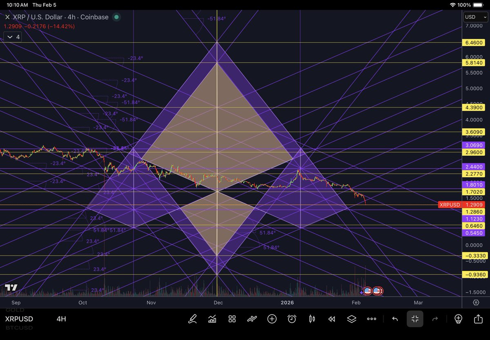Start bar replay with the rewind icon
Image resolution: width=490 pixels, height=340 pixels.
click(332, 319)
